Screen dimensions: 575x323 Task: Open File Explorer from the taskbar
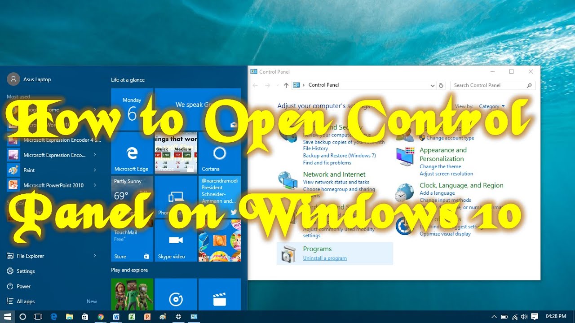point(69,317)
